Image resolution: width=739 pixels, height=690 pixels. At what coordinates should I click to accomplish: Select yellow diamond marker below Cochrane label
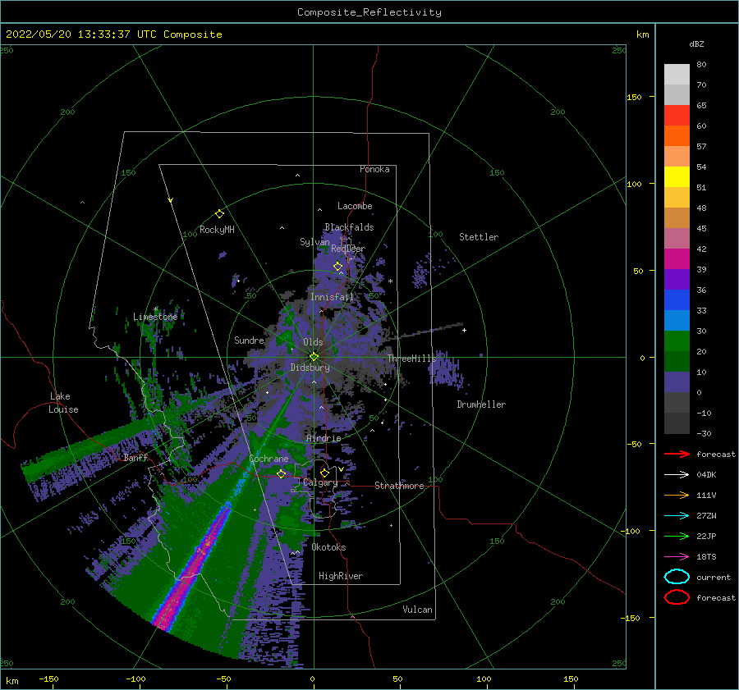click(x=281, y=473)
